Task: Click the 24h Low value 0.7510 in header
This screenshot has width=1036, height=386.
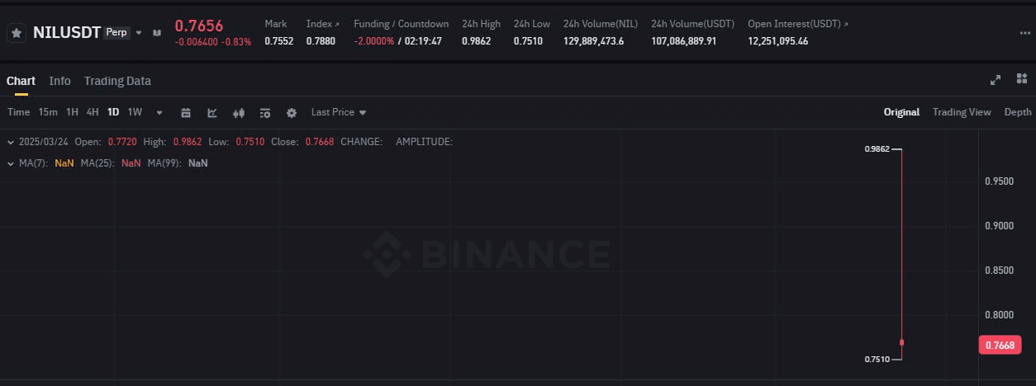Action: [528, 41]
